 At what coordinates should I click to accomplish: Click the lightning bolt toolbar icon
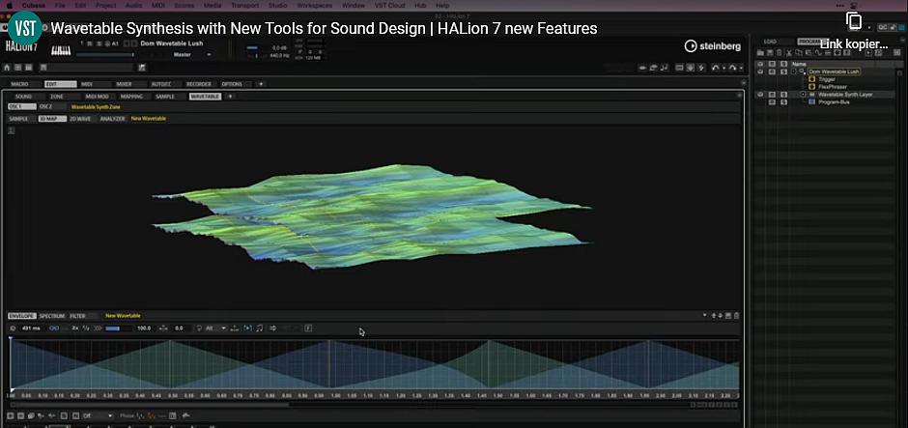pos(702,68)
